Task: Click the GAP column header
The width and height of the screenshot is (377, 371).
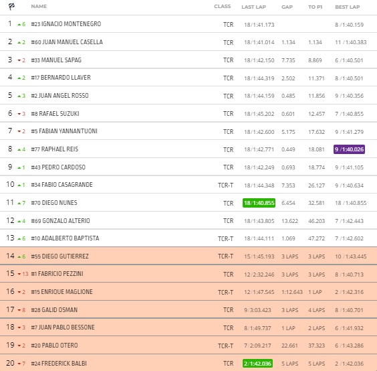Action: point(287,7)
